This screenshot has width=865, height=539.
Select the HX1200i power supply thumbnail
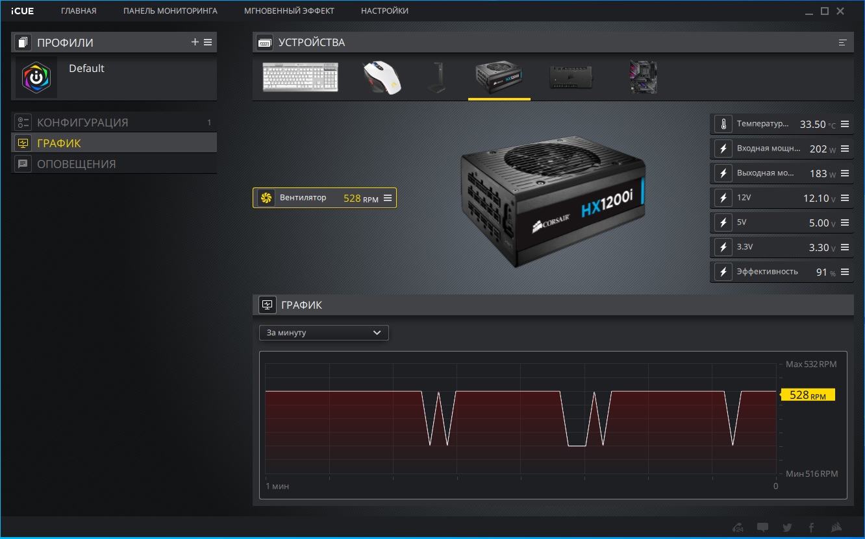point(499,78)
